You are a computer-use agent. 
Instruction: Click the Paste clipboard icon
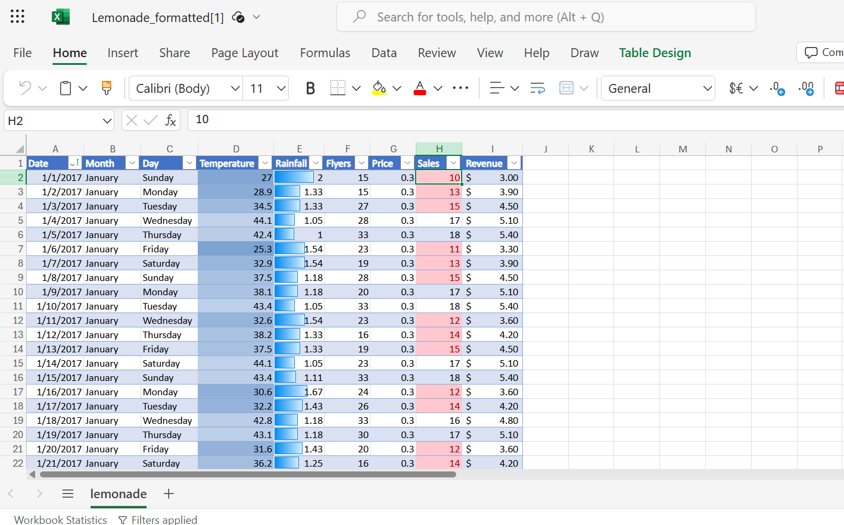point(66,88)
